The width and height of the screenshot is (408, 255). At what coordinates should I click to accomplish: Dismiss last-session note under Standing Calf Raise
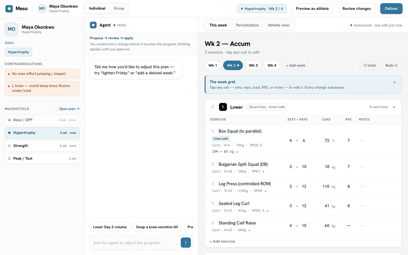pyautogui.click(x=249, y=230)
